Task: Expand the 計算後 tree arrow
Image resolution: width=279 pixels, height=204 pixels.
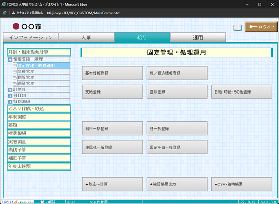Action: (10, 89)
